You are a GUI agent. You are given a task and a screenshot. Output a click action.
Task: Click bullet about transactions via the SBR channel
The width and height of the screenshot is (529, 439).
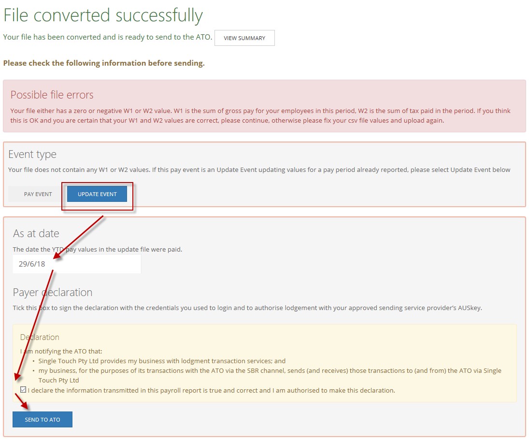point(270,371)
